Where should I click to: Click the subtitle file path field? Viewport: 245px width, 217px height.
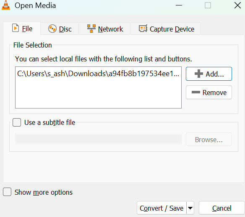click(x=98, y=139)
